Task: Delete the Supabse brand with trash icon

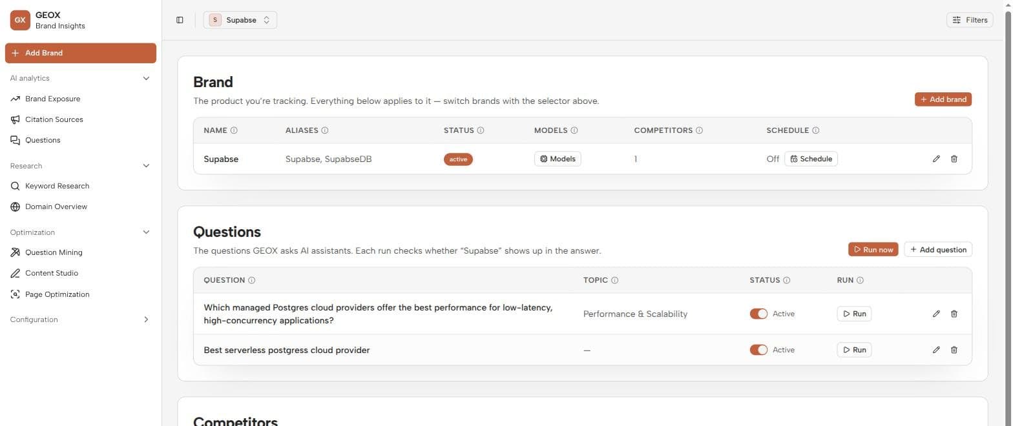Action: [x=954, y=159]
